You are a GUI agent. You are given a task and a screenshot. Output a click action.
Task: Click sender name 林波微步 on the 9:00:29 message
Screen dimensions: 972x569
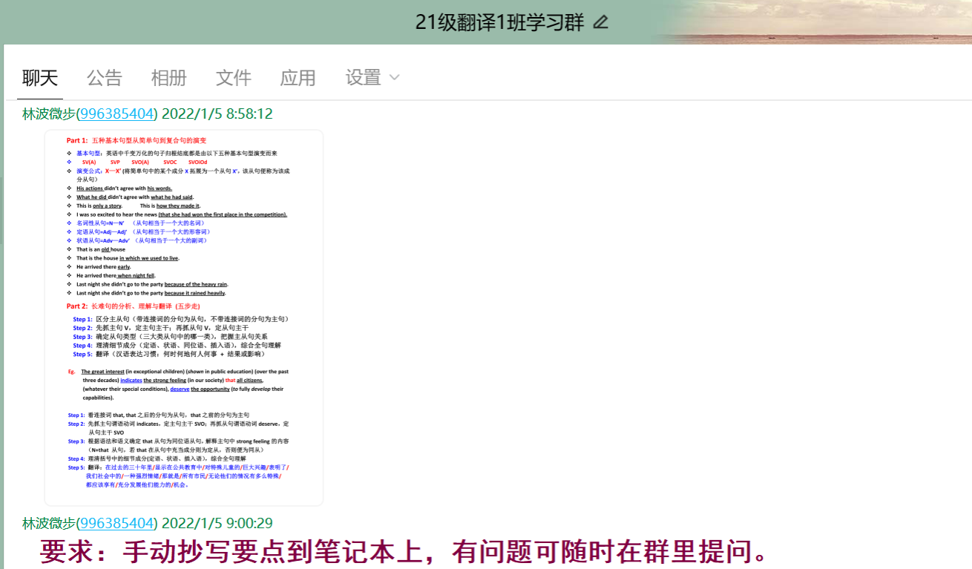(49, 523)
